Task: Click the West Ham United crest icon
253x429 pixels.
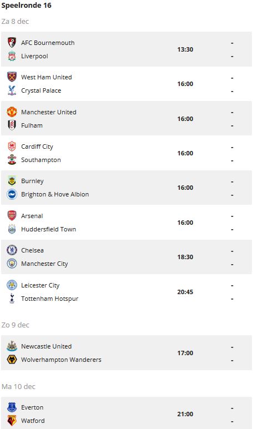Action: tap(12, 77)
